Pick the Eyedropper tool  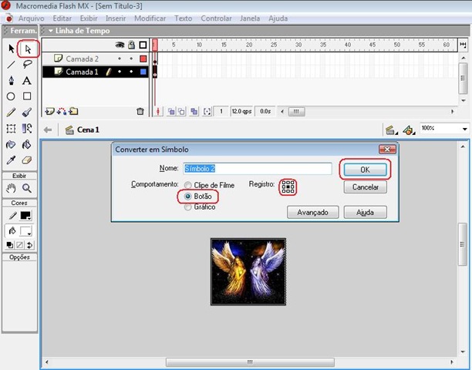[11, 160]
